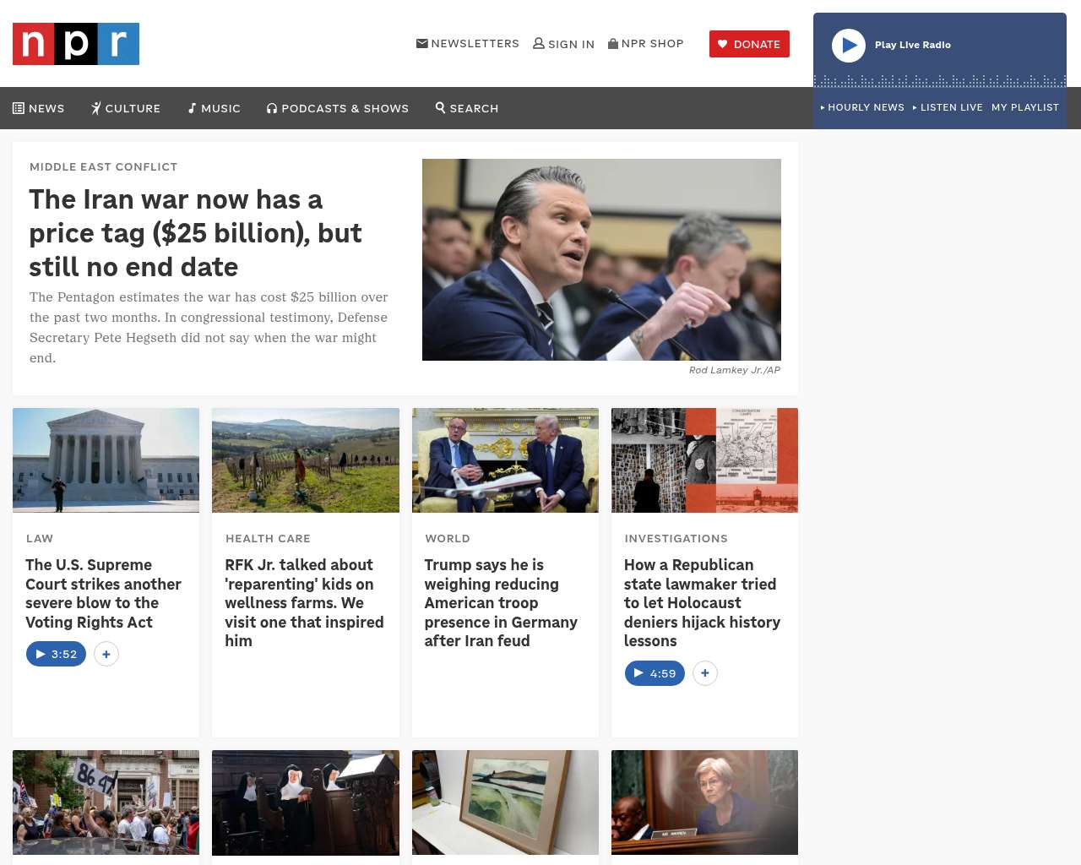Screen dimensions: 1081x865
Task: Click the News section newspaper icon
Action: point(19,108)
